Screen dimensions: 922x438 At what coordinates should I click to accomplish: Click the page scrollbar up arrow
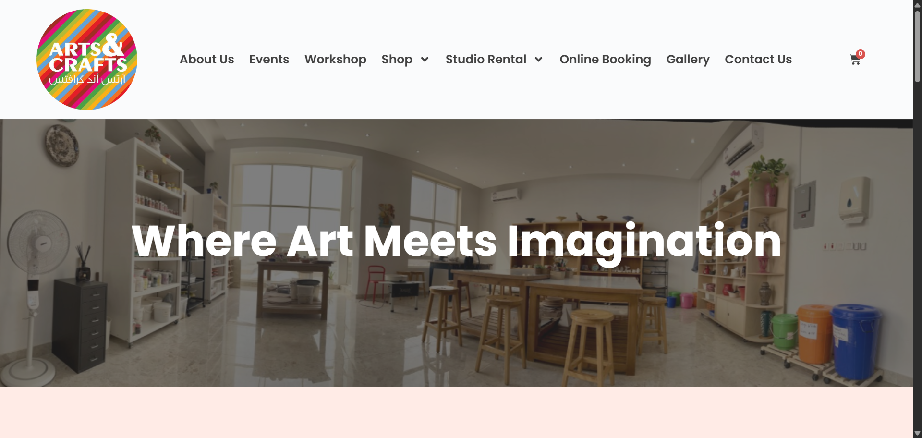click(917, 5)
